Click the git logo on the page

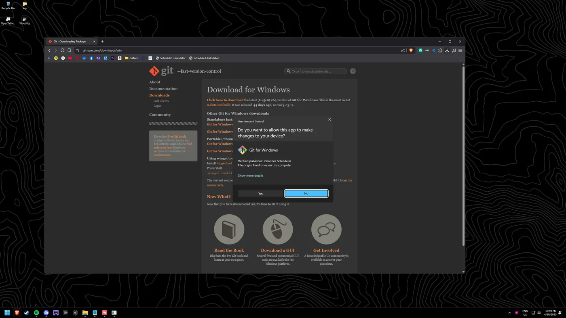(x=161, y=71)
